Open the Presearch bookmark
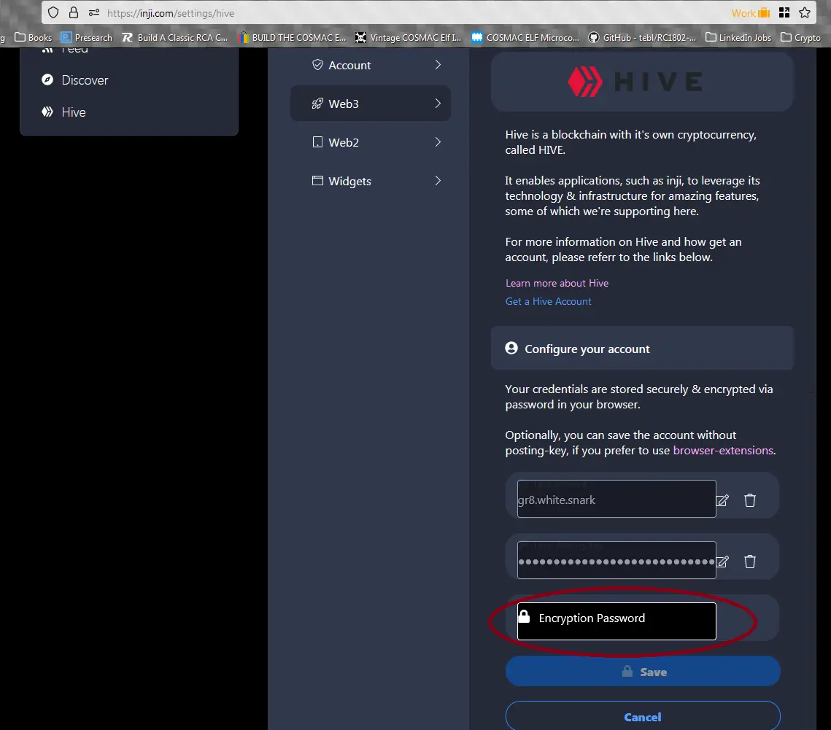 [86, 38]
